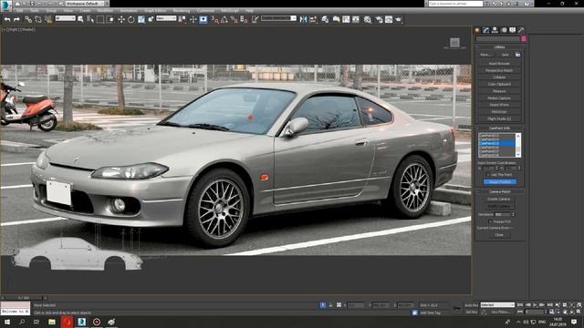Image resolution: width=584 pixels, height=328 pixels.
Task: Click the Create Camera button
Action: pyautogui.click(x=499, y=199)
